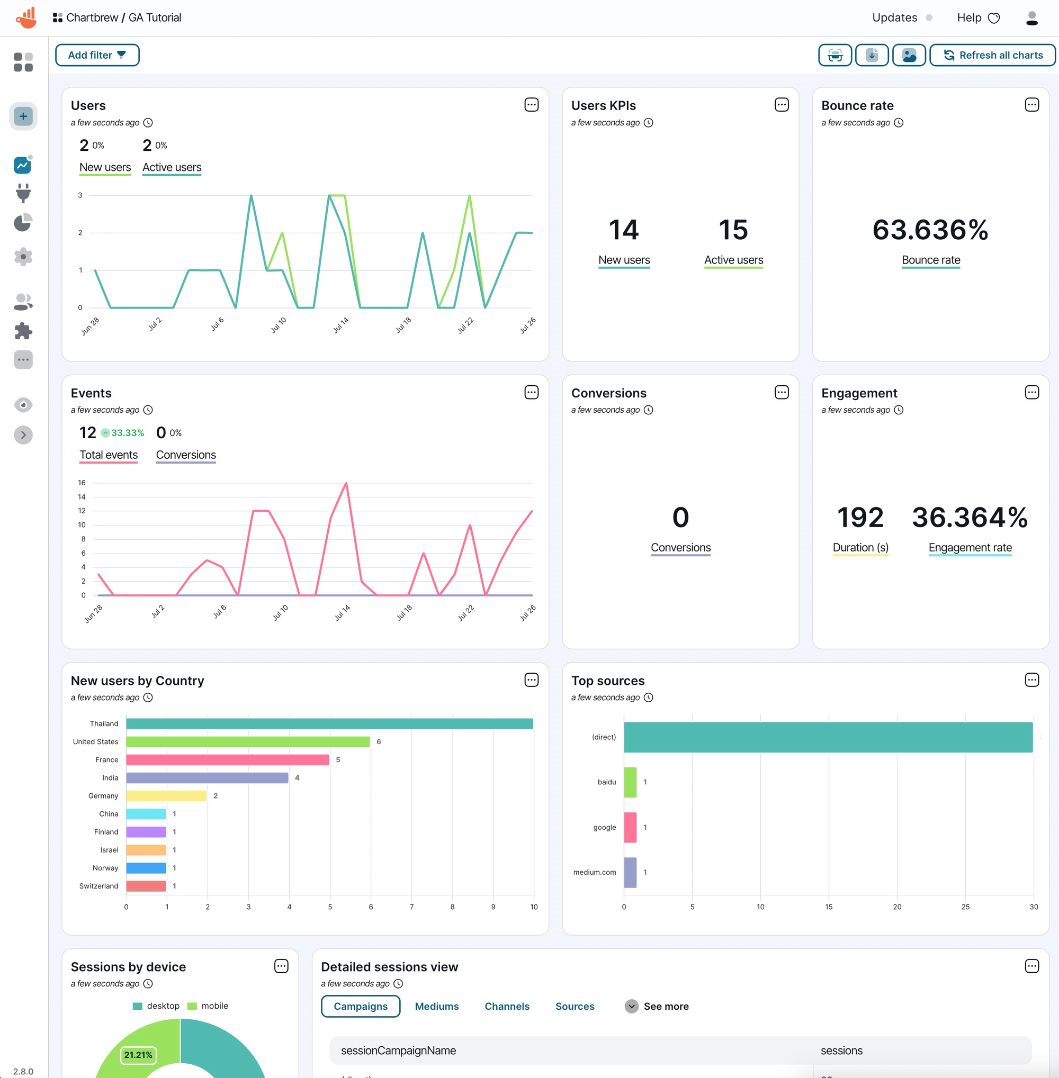Viewport: 1059px width, 1078px height.
Task: Open the integrations plug icon in the sidebar
Action: tap(23, 193)
